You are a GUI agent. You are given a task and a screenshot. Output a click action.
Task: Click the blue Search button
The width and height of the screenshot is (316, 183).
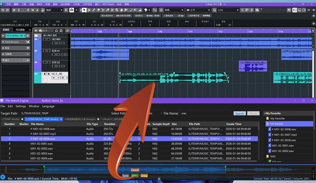tap(239, 113)
